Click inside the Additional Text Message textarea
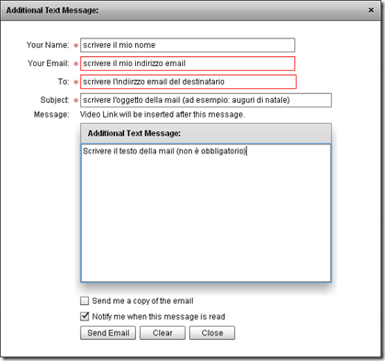The width and height of the screenshot is (385, 361). coord(206,213)
